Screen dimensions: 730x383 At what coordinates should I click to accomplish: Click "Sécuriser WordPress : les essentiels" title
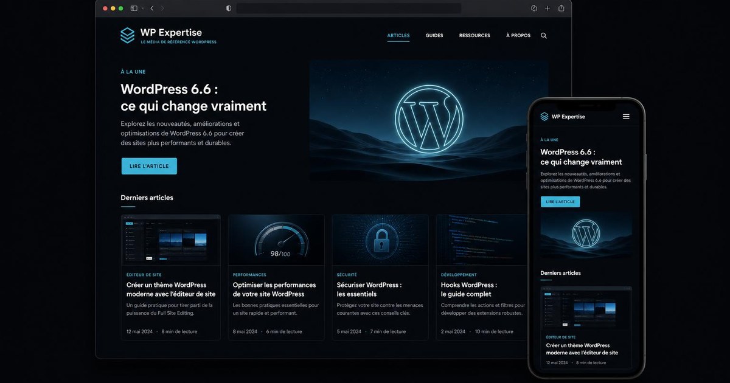click(369, 289)
